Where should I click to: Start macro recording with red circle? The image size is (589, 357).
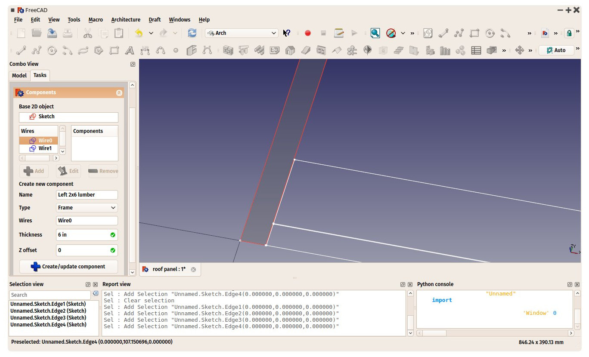click(308, 33)
